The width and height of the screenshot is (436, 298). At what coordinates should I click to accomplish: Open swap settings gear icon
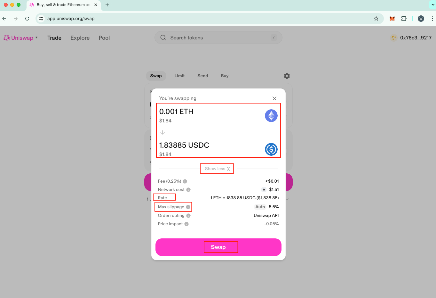(x=287, y=76)
